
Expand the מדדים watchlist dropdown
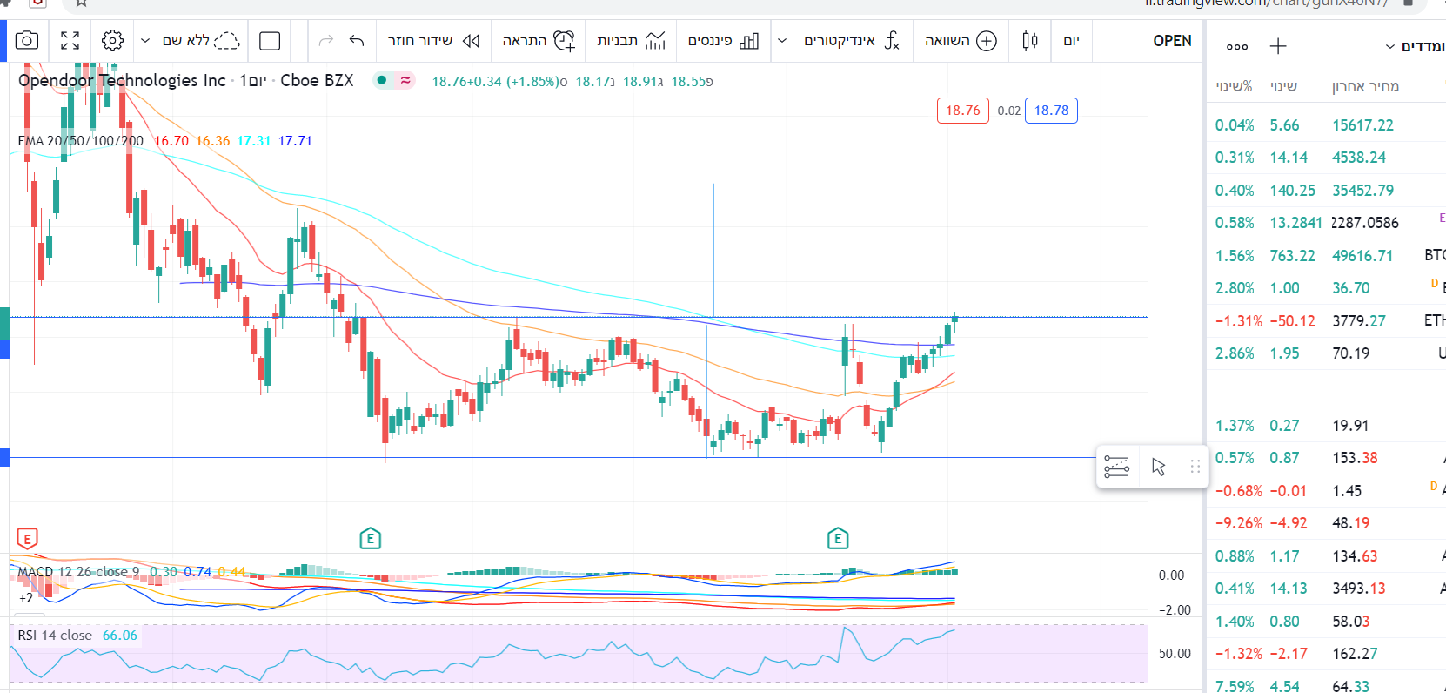(x=1415, y=46)
